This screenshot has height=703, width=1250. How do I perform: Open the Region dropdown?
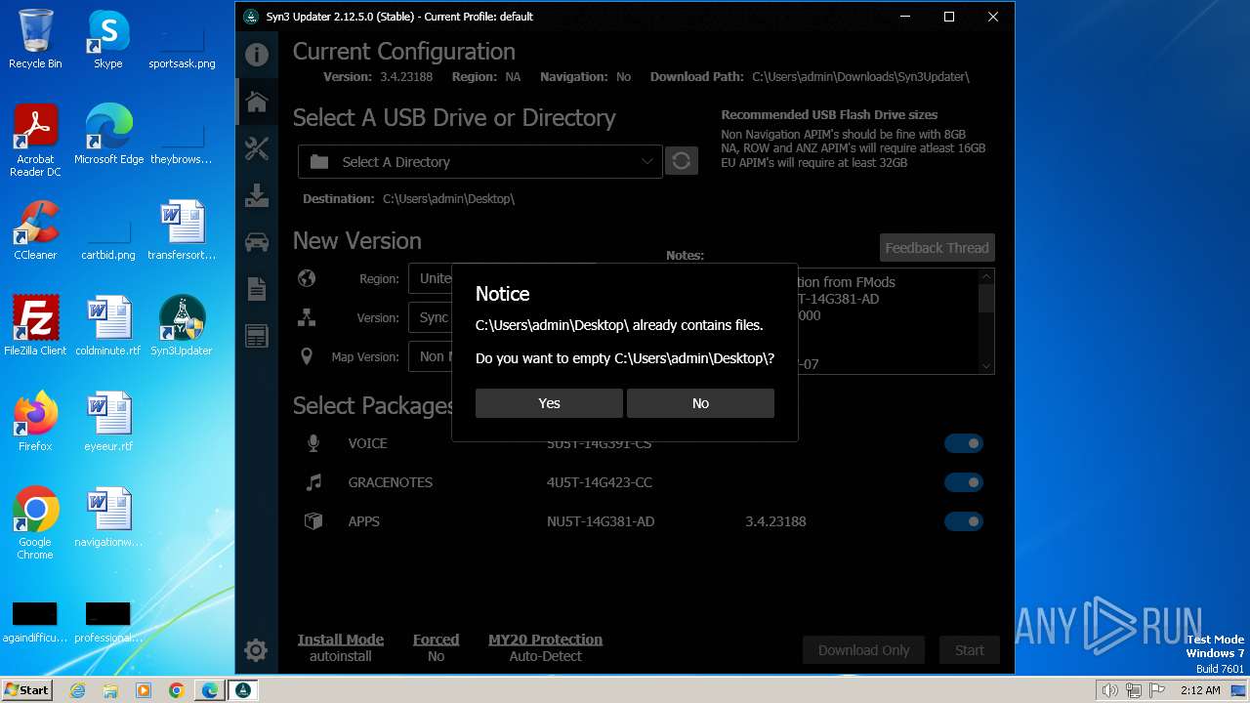(x=430, y=278)
